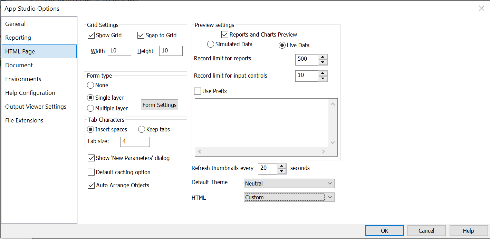This screenshot has width=490, height=239.
Task: Toggle the Show Grid checkbox
Action: [91, 35]
